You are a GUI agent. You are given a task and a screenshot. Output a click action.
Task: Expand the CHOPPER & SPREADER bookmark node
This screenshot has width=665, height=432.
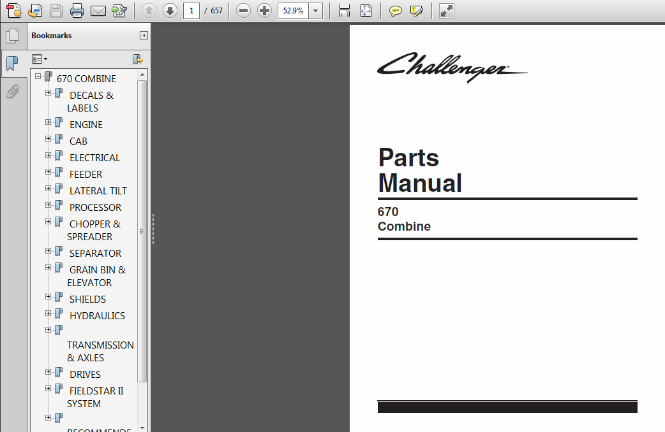click(x=48, y=221)
